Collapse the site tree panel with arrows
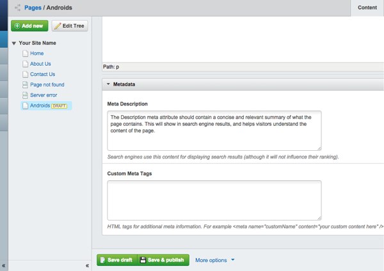Viewport: 384px width, 271px height. 87,265
